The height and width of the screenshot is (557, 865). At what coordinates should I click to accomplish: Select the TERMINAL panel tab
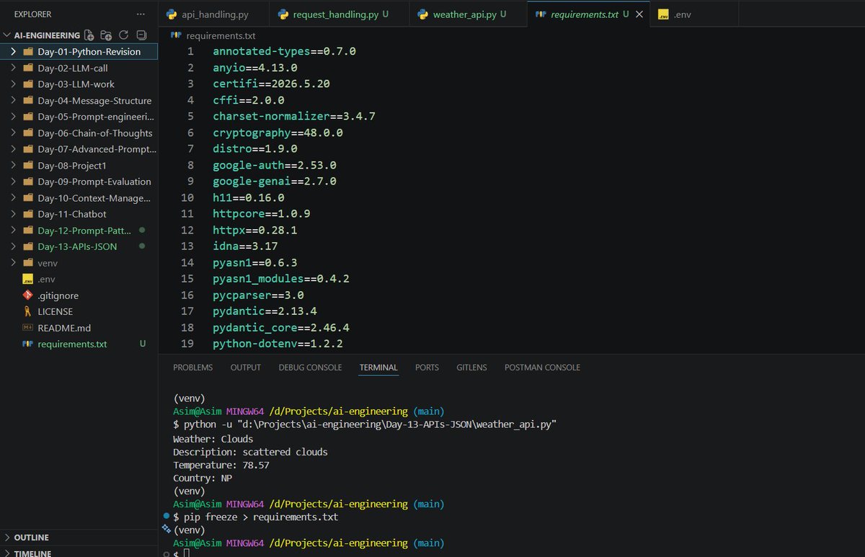coord(378,367)
